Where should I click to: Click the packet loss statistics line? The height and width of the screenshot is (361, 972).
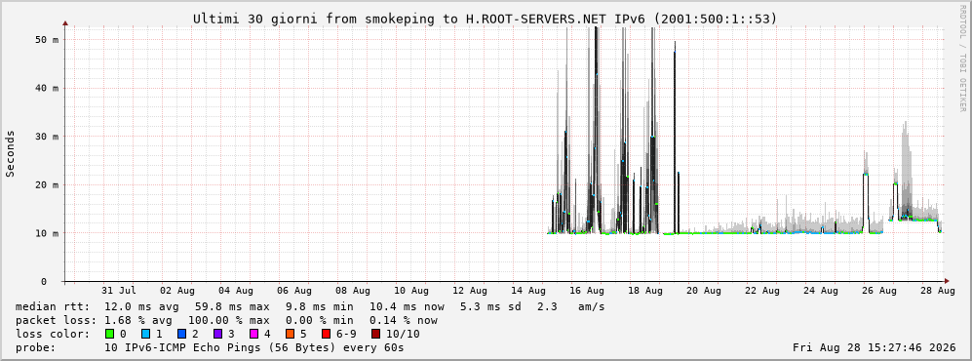pyautogui.click(x=226, y=320)
